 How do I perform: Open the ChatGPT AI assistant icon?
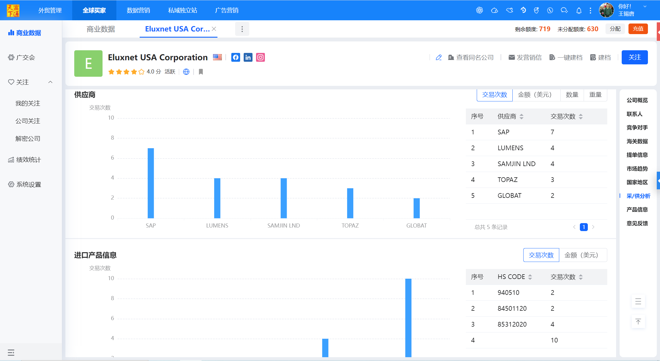479,10
